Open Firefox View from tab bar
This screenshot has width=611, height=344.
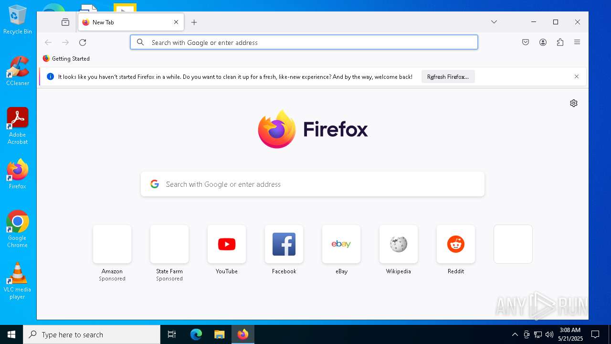tap(65, 22)
